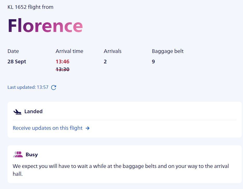Open Receive updates on this flight link

point(48,128)
